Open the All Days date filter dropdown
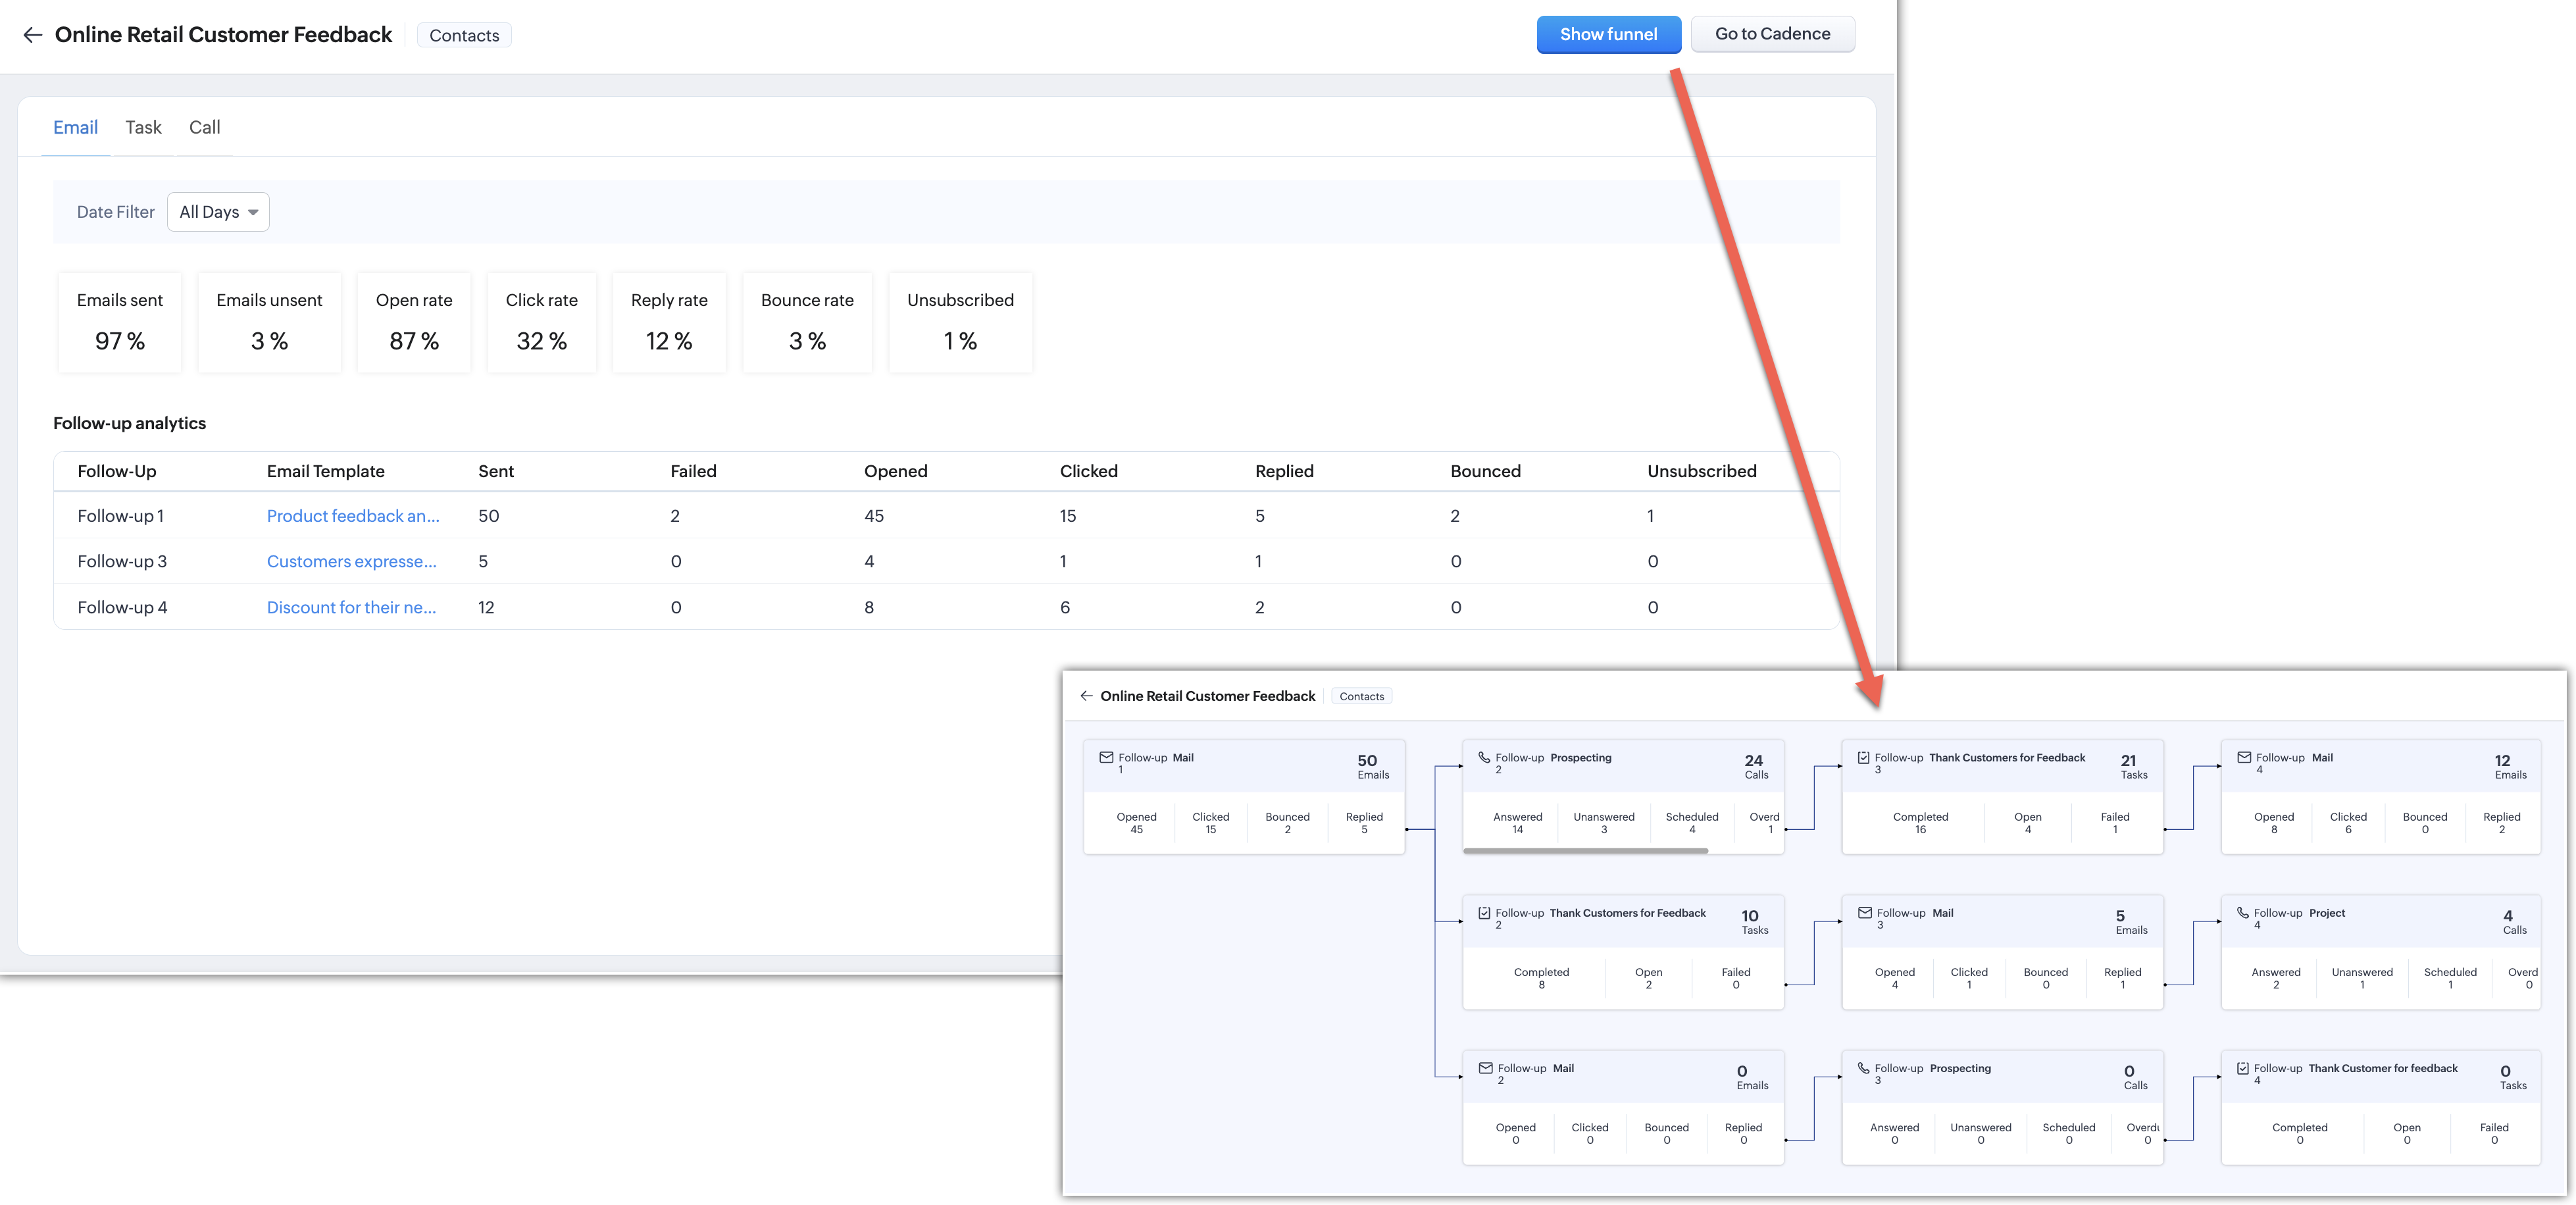 click(218, 212)
